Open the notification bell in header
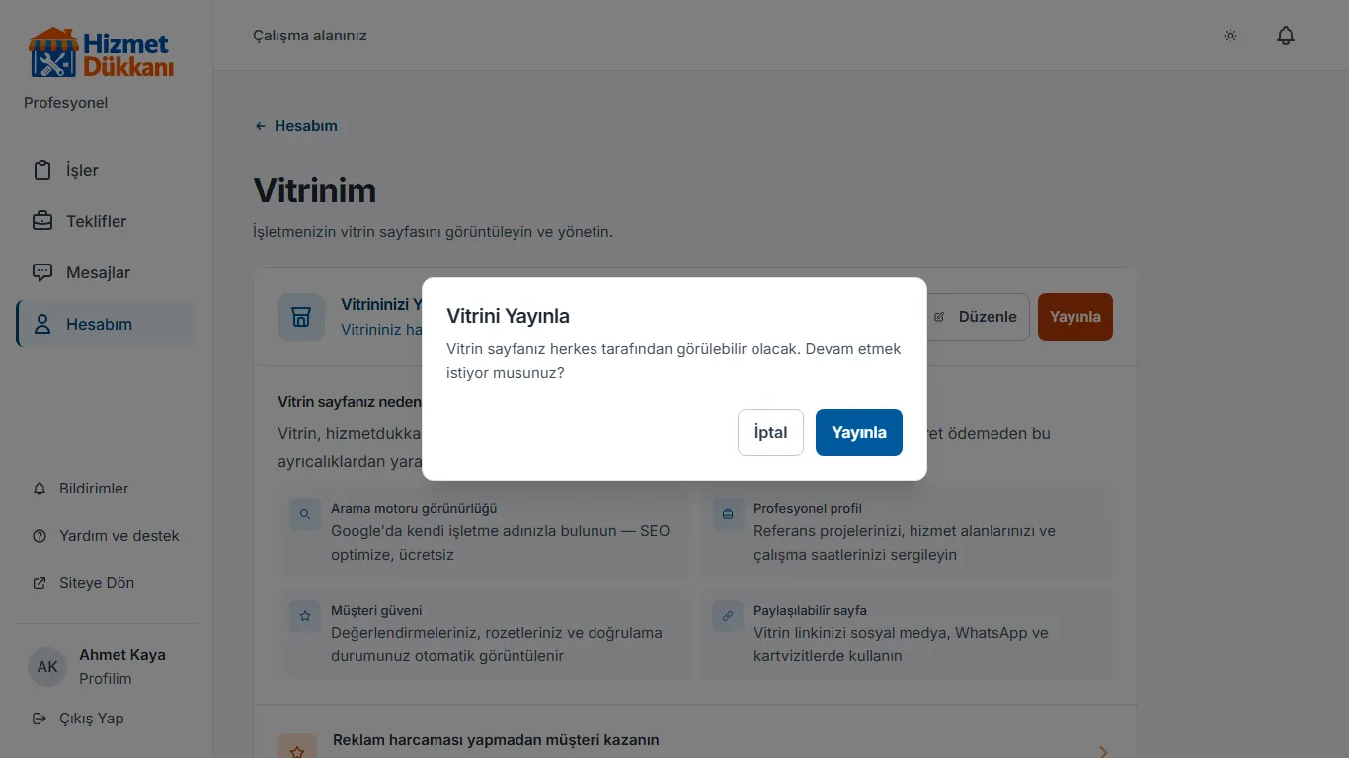Viewport: 1349px width, 758px height. [1285, 36]
